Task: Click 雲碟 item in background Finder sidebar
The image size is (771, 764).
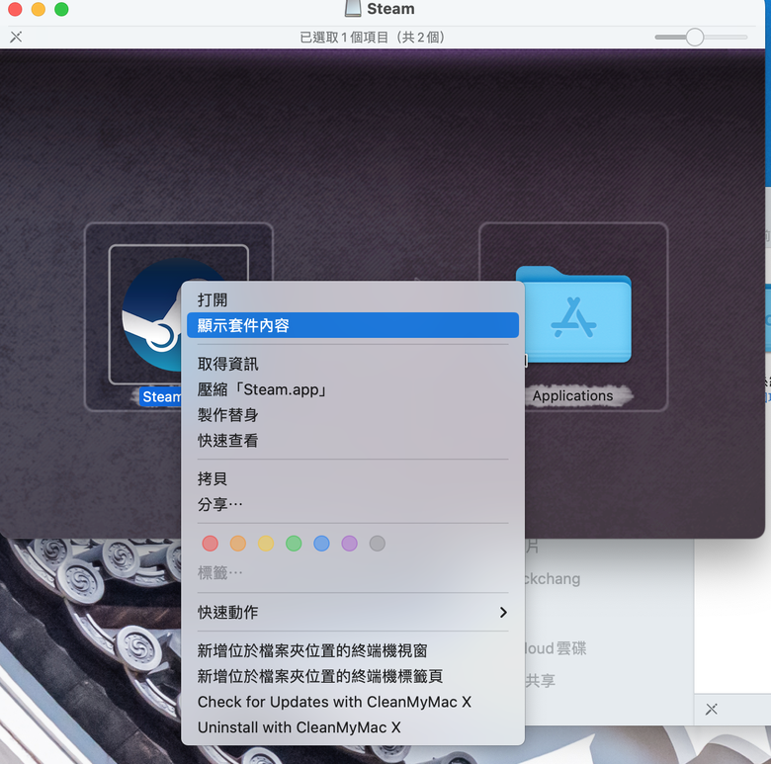Action: (x=556, y=648)
